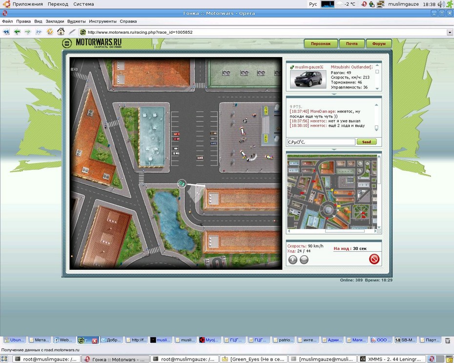
Task: Click the Персонаж button
Action: (x=321, y=44)
